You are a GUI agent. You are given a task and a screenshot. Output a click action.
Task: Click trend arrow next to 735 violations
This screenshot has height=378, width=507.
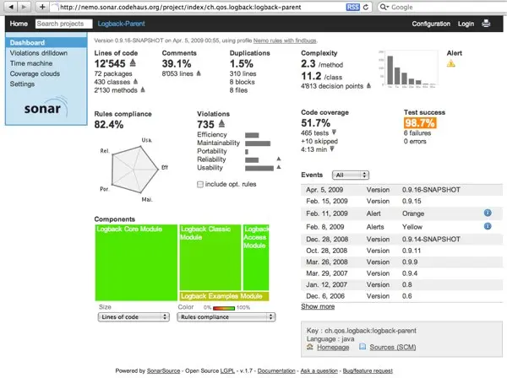point(221,123)
